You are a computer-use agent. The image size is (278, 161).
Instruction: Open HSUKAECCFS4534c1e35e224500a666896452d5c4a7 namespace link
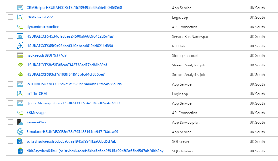click(x=70, y=36)
